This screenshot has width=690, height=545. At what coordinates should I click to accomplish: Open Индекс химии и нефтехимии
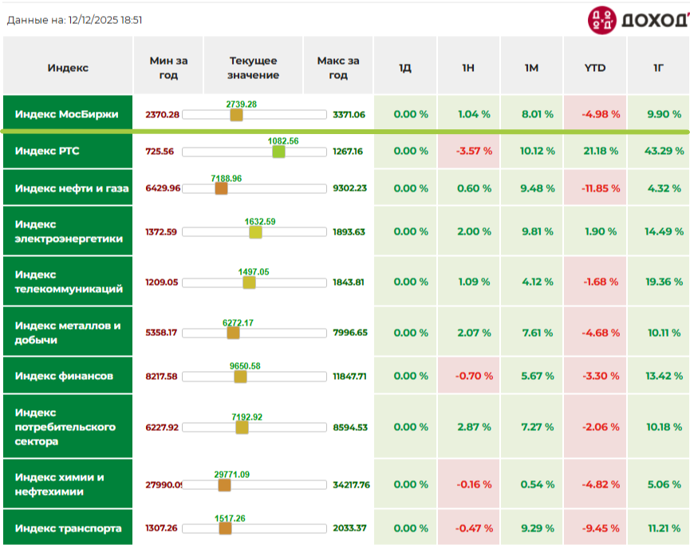[x=68, y=484]
